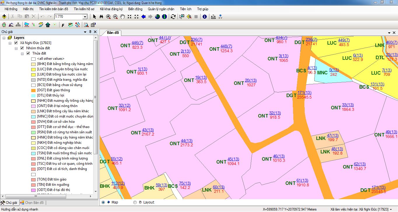Open the magnifier over page icon

[86, 25]
